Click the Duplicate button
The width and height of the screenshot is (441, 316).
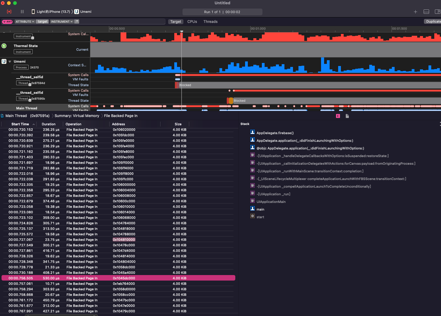[433, 21]
